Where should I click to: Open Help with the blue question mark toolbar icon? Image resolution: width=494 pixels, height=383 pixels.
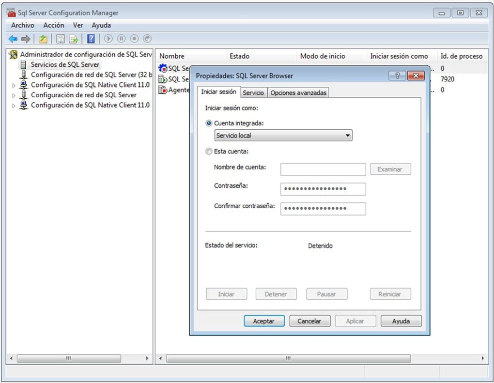point(91,39)
